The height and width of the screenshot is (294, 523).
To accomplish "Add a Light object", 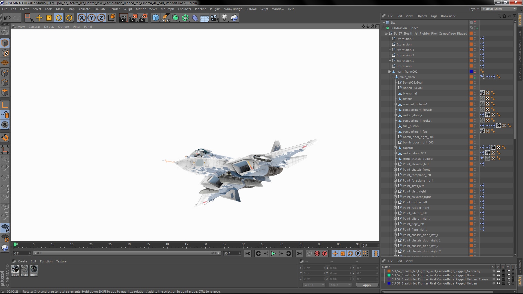I will coord(224,18).
